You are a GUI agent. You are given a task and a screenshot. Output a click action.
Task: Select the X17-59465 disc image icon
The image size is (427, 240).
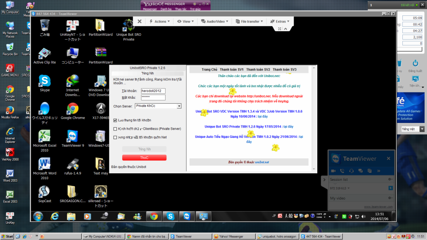click(100, 111)
